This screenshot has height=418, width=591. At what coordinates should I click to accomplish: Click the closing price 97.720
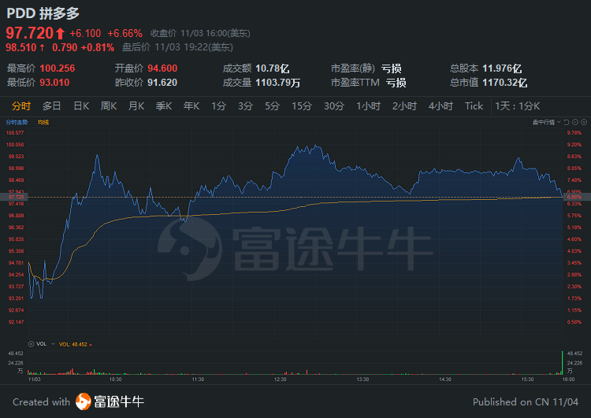coord(30,33)
